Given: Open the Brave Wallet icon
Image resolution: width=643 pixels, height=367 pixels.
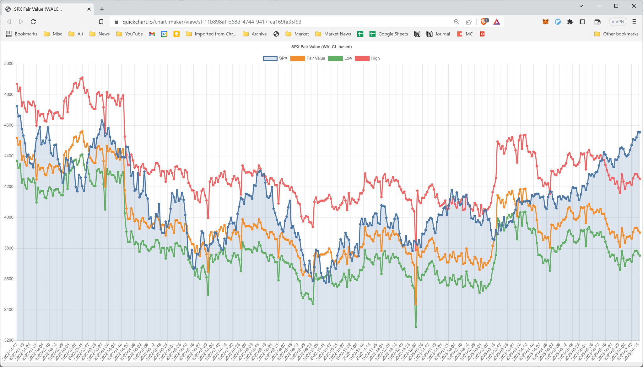Looking at the screenshot, I should [597, 22].
